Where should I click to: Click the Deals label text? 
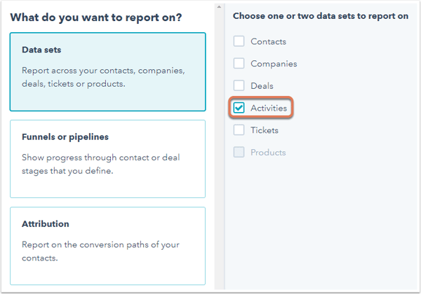[262, 86]
